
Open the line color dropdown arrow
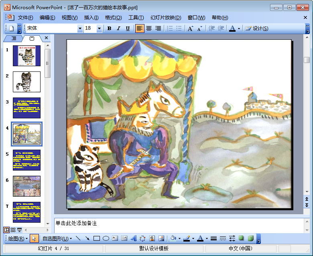tap(193, 239)
